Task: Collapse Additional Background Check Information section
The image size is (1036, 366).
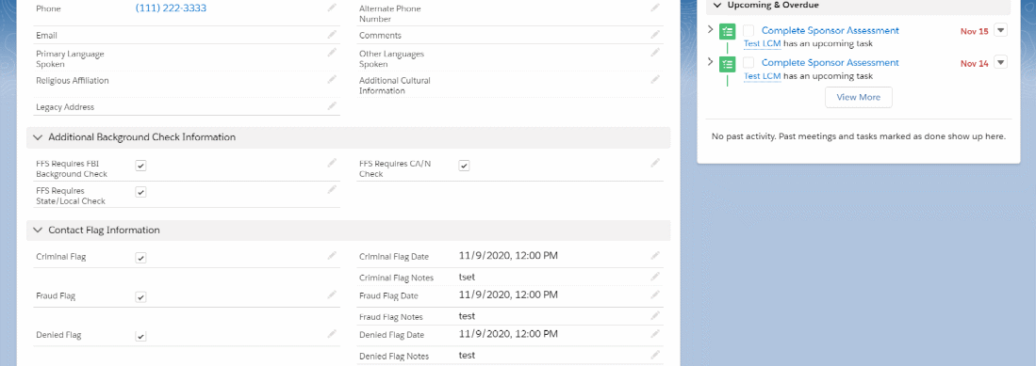Action: pos(38,137)
